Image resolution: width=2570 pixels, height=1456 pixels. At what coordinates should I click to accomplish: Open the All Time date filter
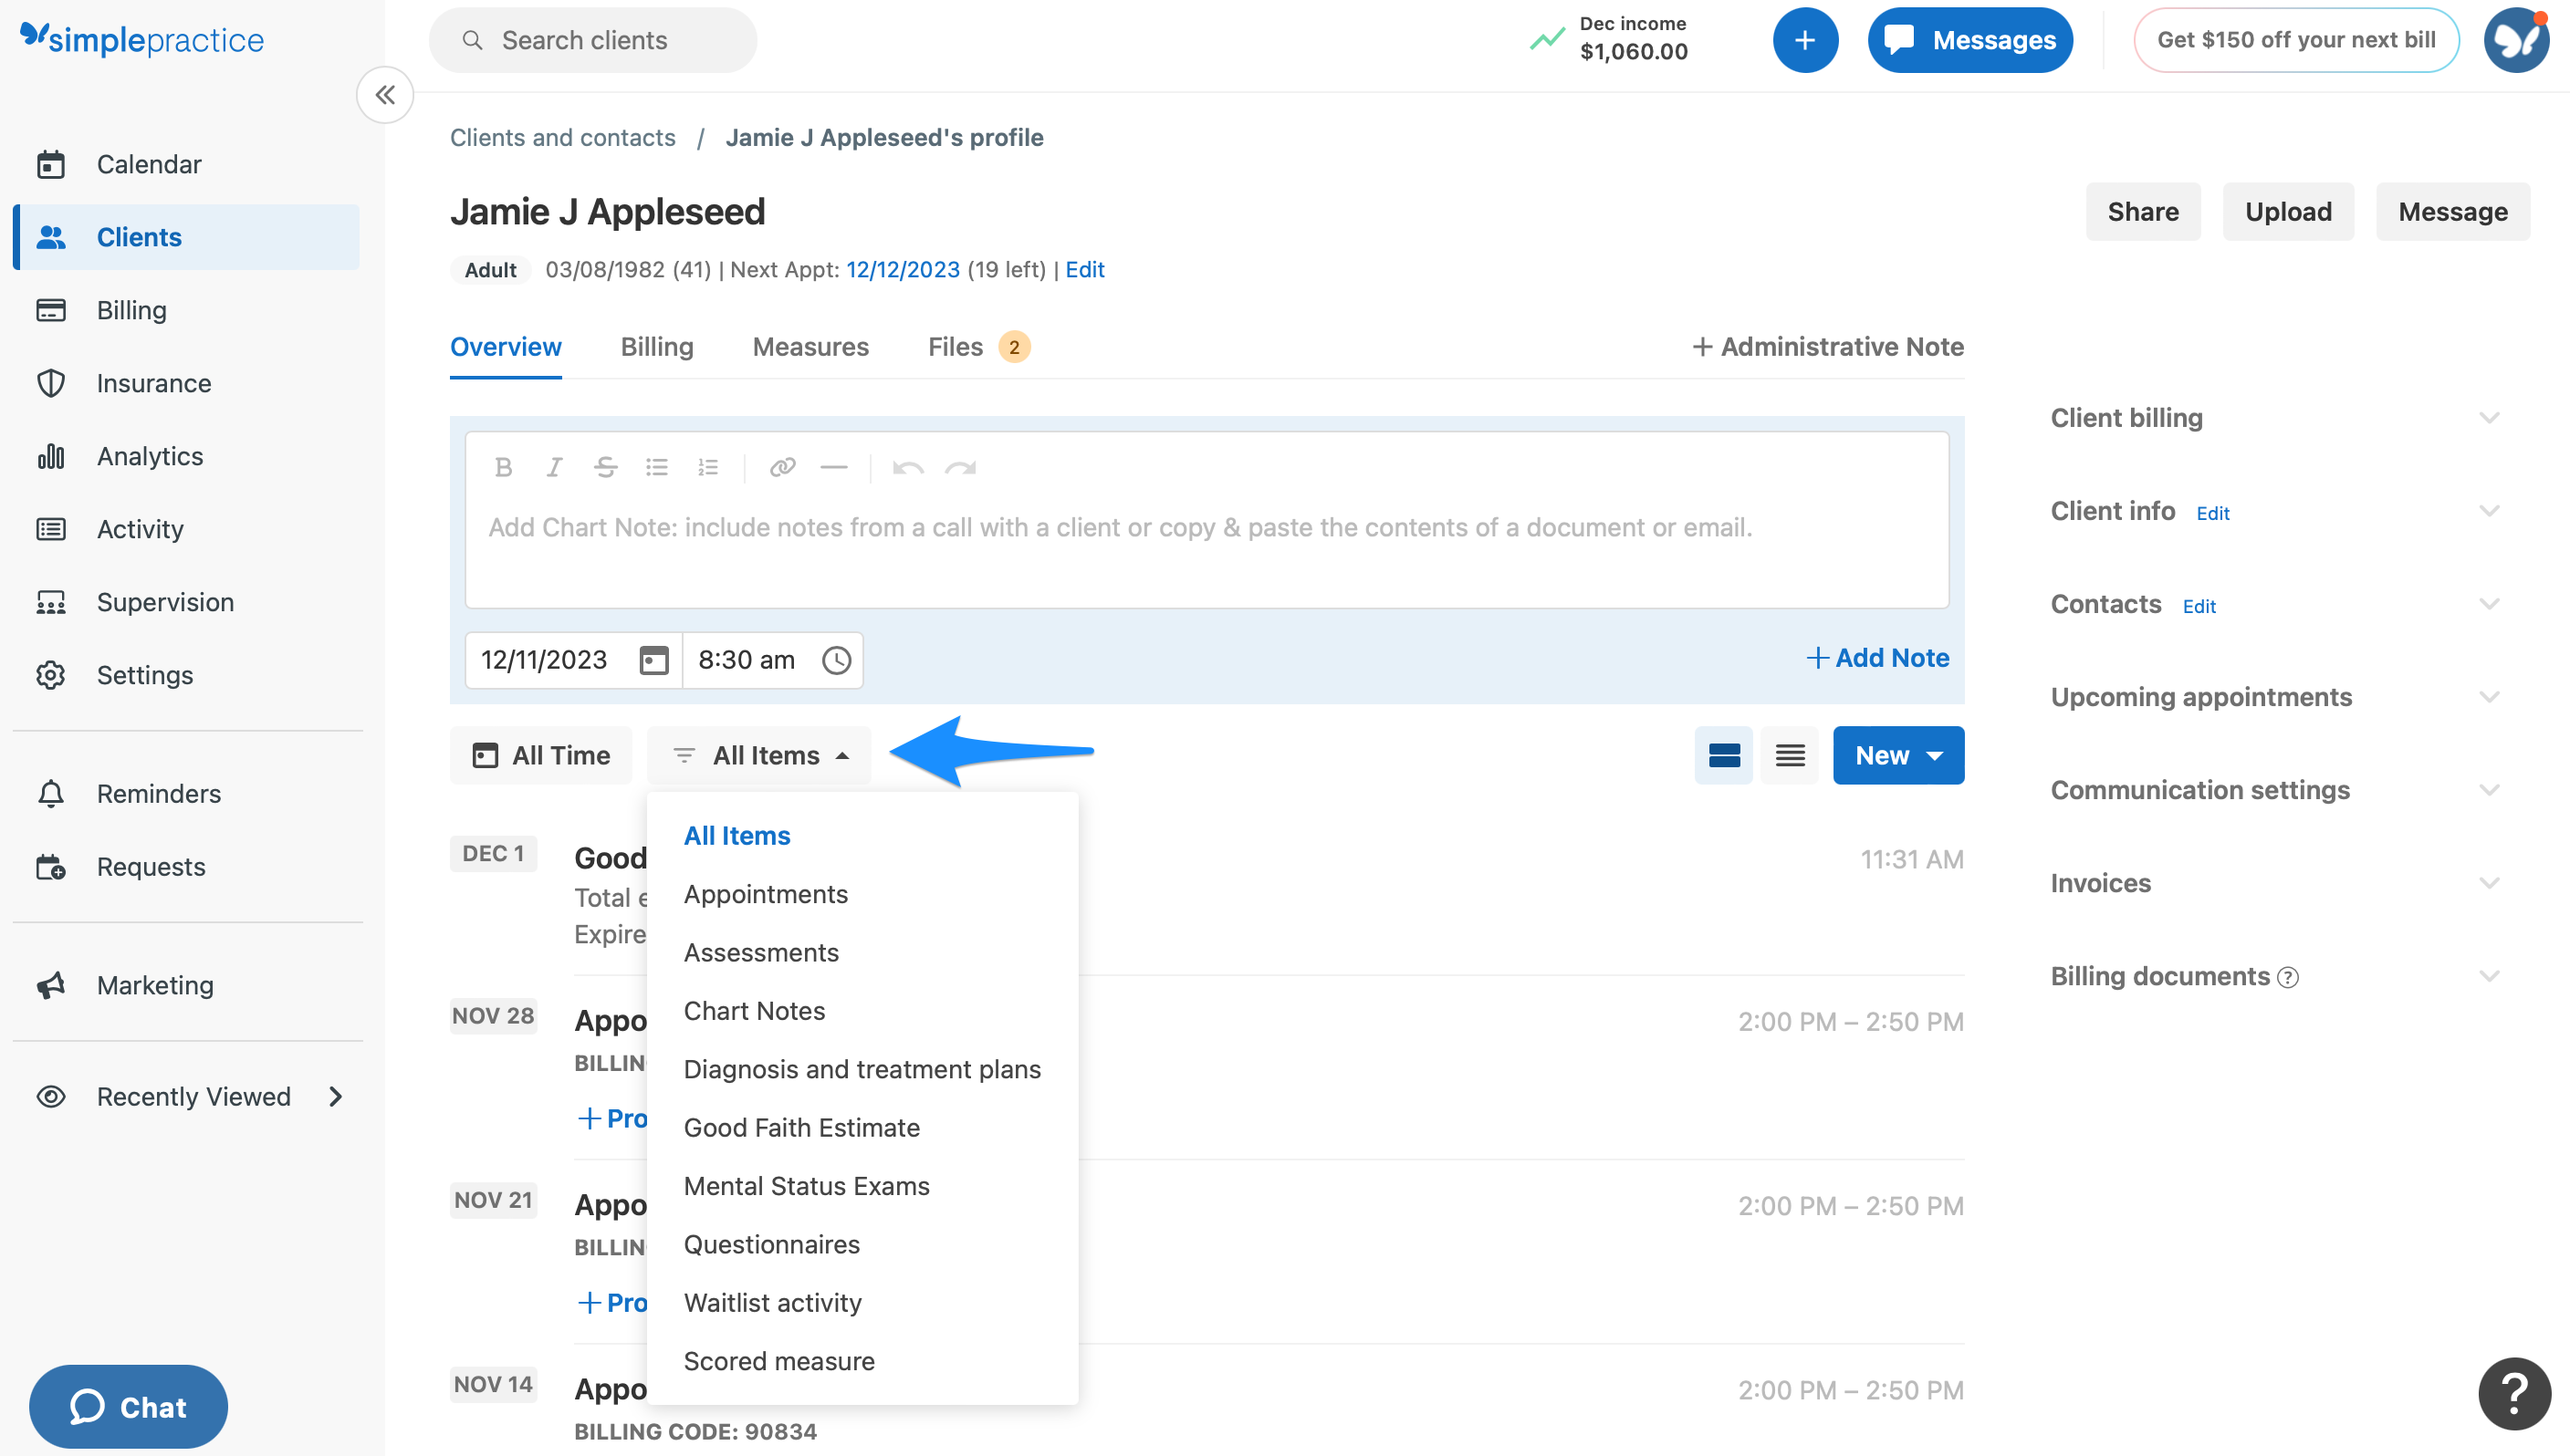[541, 755]
